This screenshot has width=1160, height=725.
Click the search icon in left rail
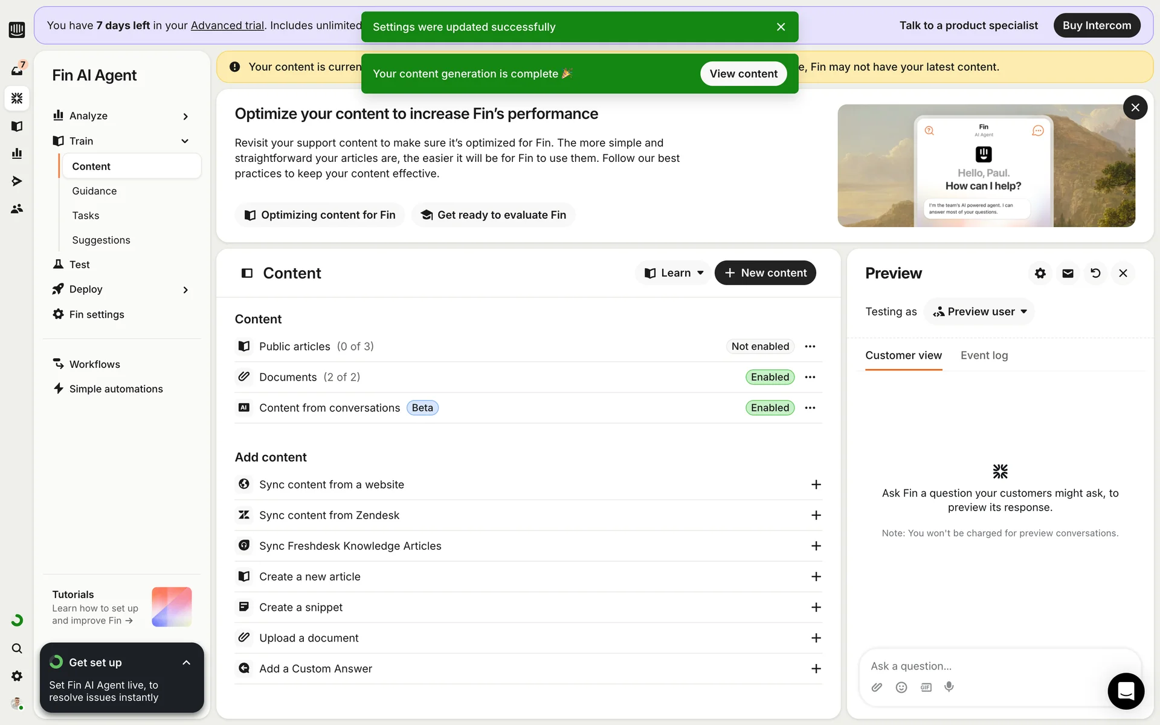click(17, 648)
